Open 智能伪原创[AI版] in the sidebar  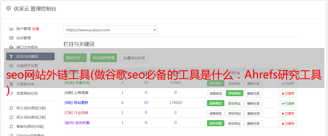click(x=30, y=127)
